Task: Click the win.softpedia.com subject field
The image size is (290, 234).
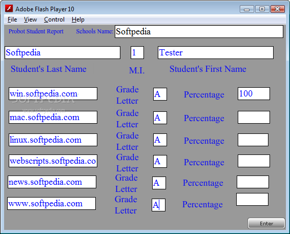Action: 53,94
